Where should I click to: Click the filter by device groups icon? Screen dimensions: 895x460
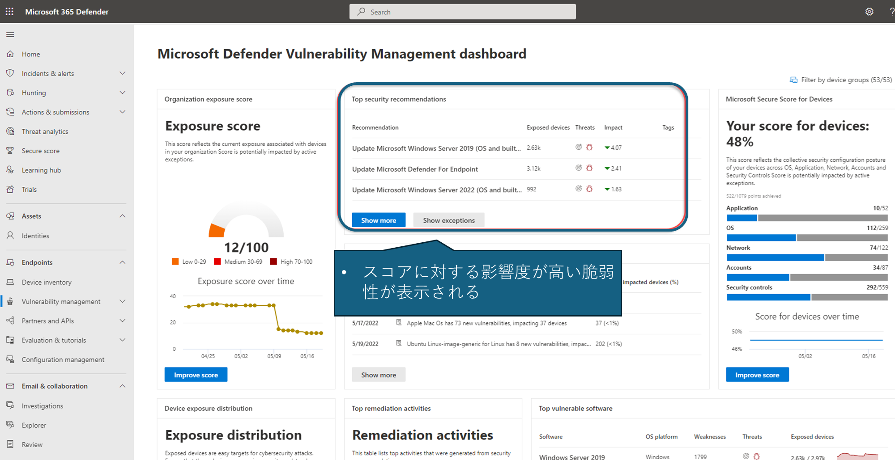pyautogui.click(x=793, y=80)
